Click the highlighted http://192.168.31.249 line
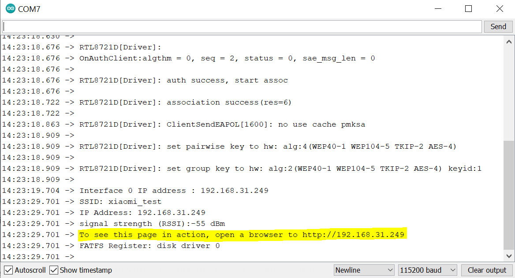This screenshot has height=278, width=515. [242, 235]
